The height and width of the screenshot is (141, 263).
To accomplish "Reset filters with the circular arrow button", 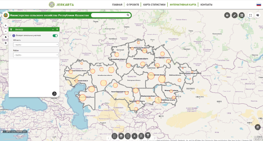I will 54,94.
